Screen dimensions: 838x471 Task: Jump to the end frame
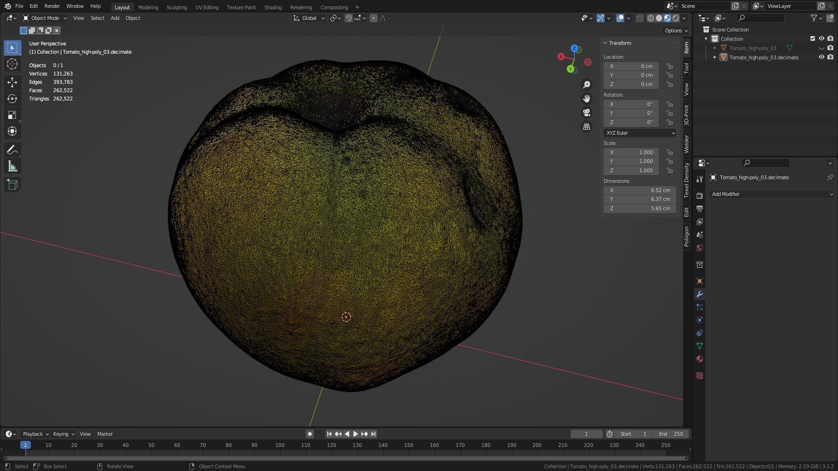[373, 434]
